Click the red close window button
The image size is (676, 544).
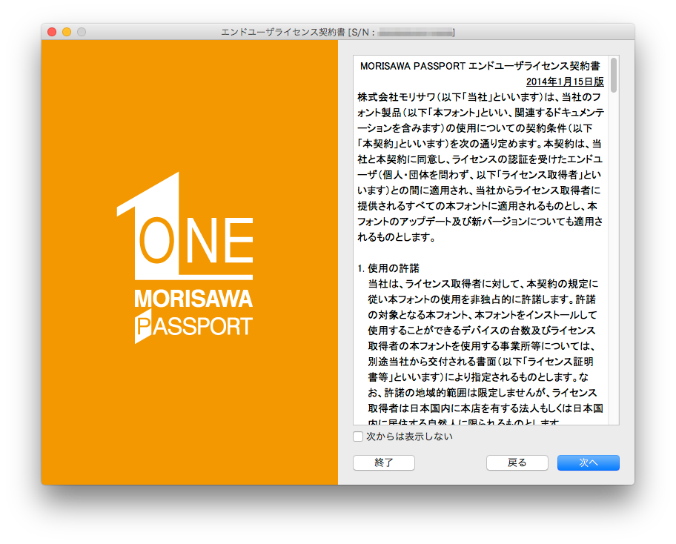52,32
